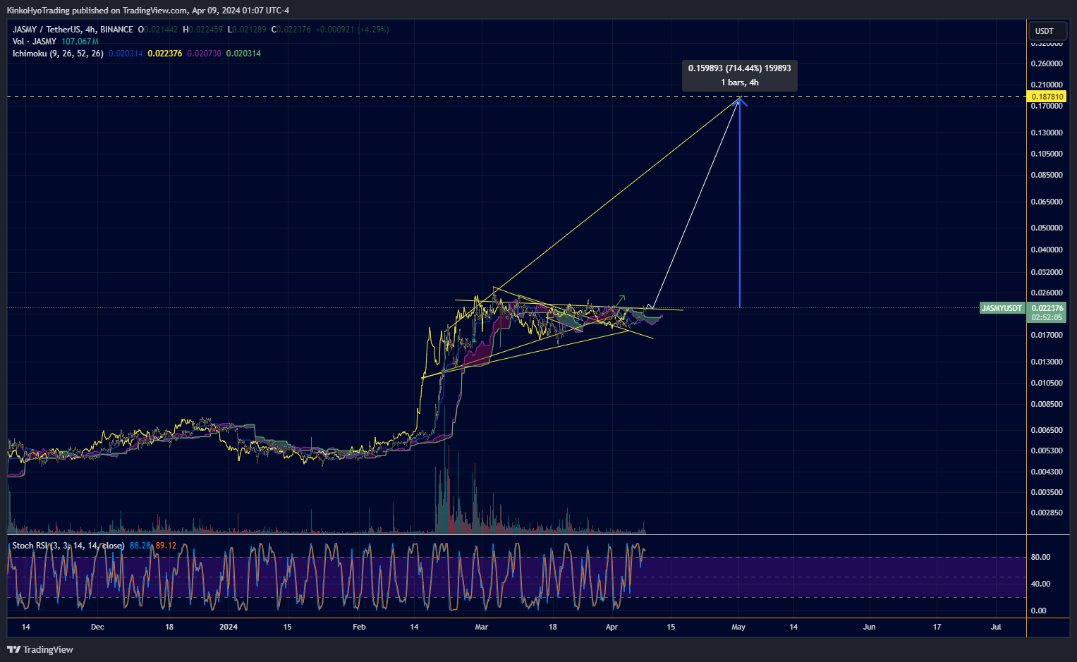Click the yellow 0.187810 price label
The width and height of the screenshot is (1077, 662).
[1047, 97]
